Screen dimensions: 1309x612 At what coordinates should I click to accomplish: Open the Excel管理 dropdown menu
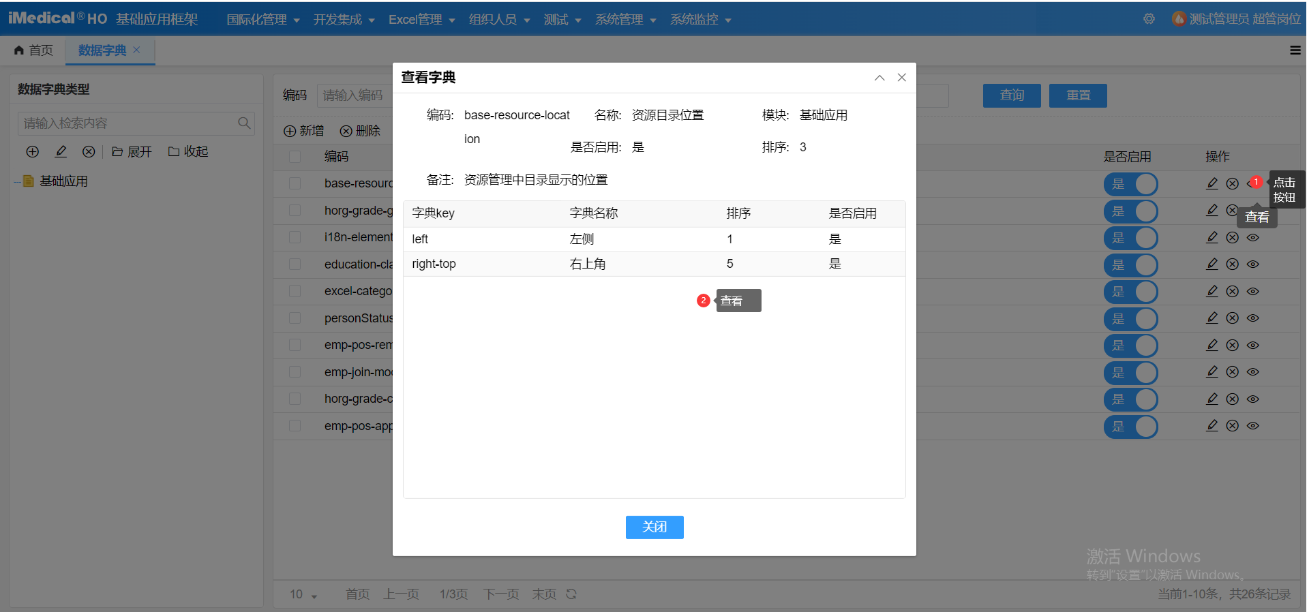pyautogui.click(x=421, y=19)
